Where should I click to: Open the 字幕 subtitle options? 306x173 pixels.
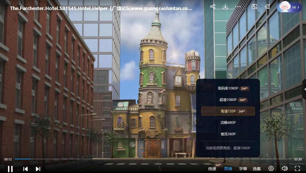tap(243, 169)
